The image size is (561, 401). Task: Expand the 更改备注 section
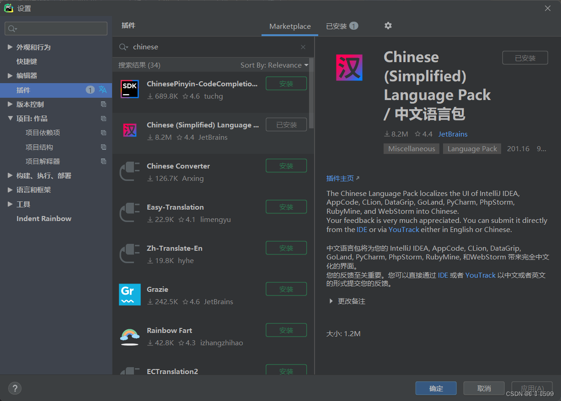click(331, 301)
